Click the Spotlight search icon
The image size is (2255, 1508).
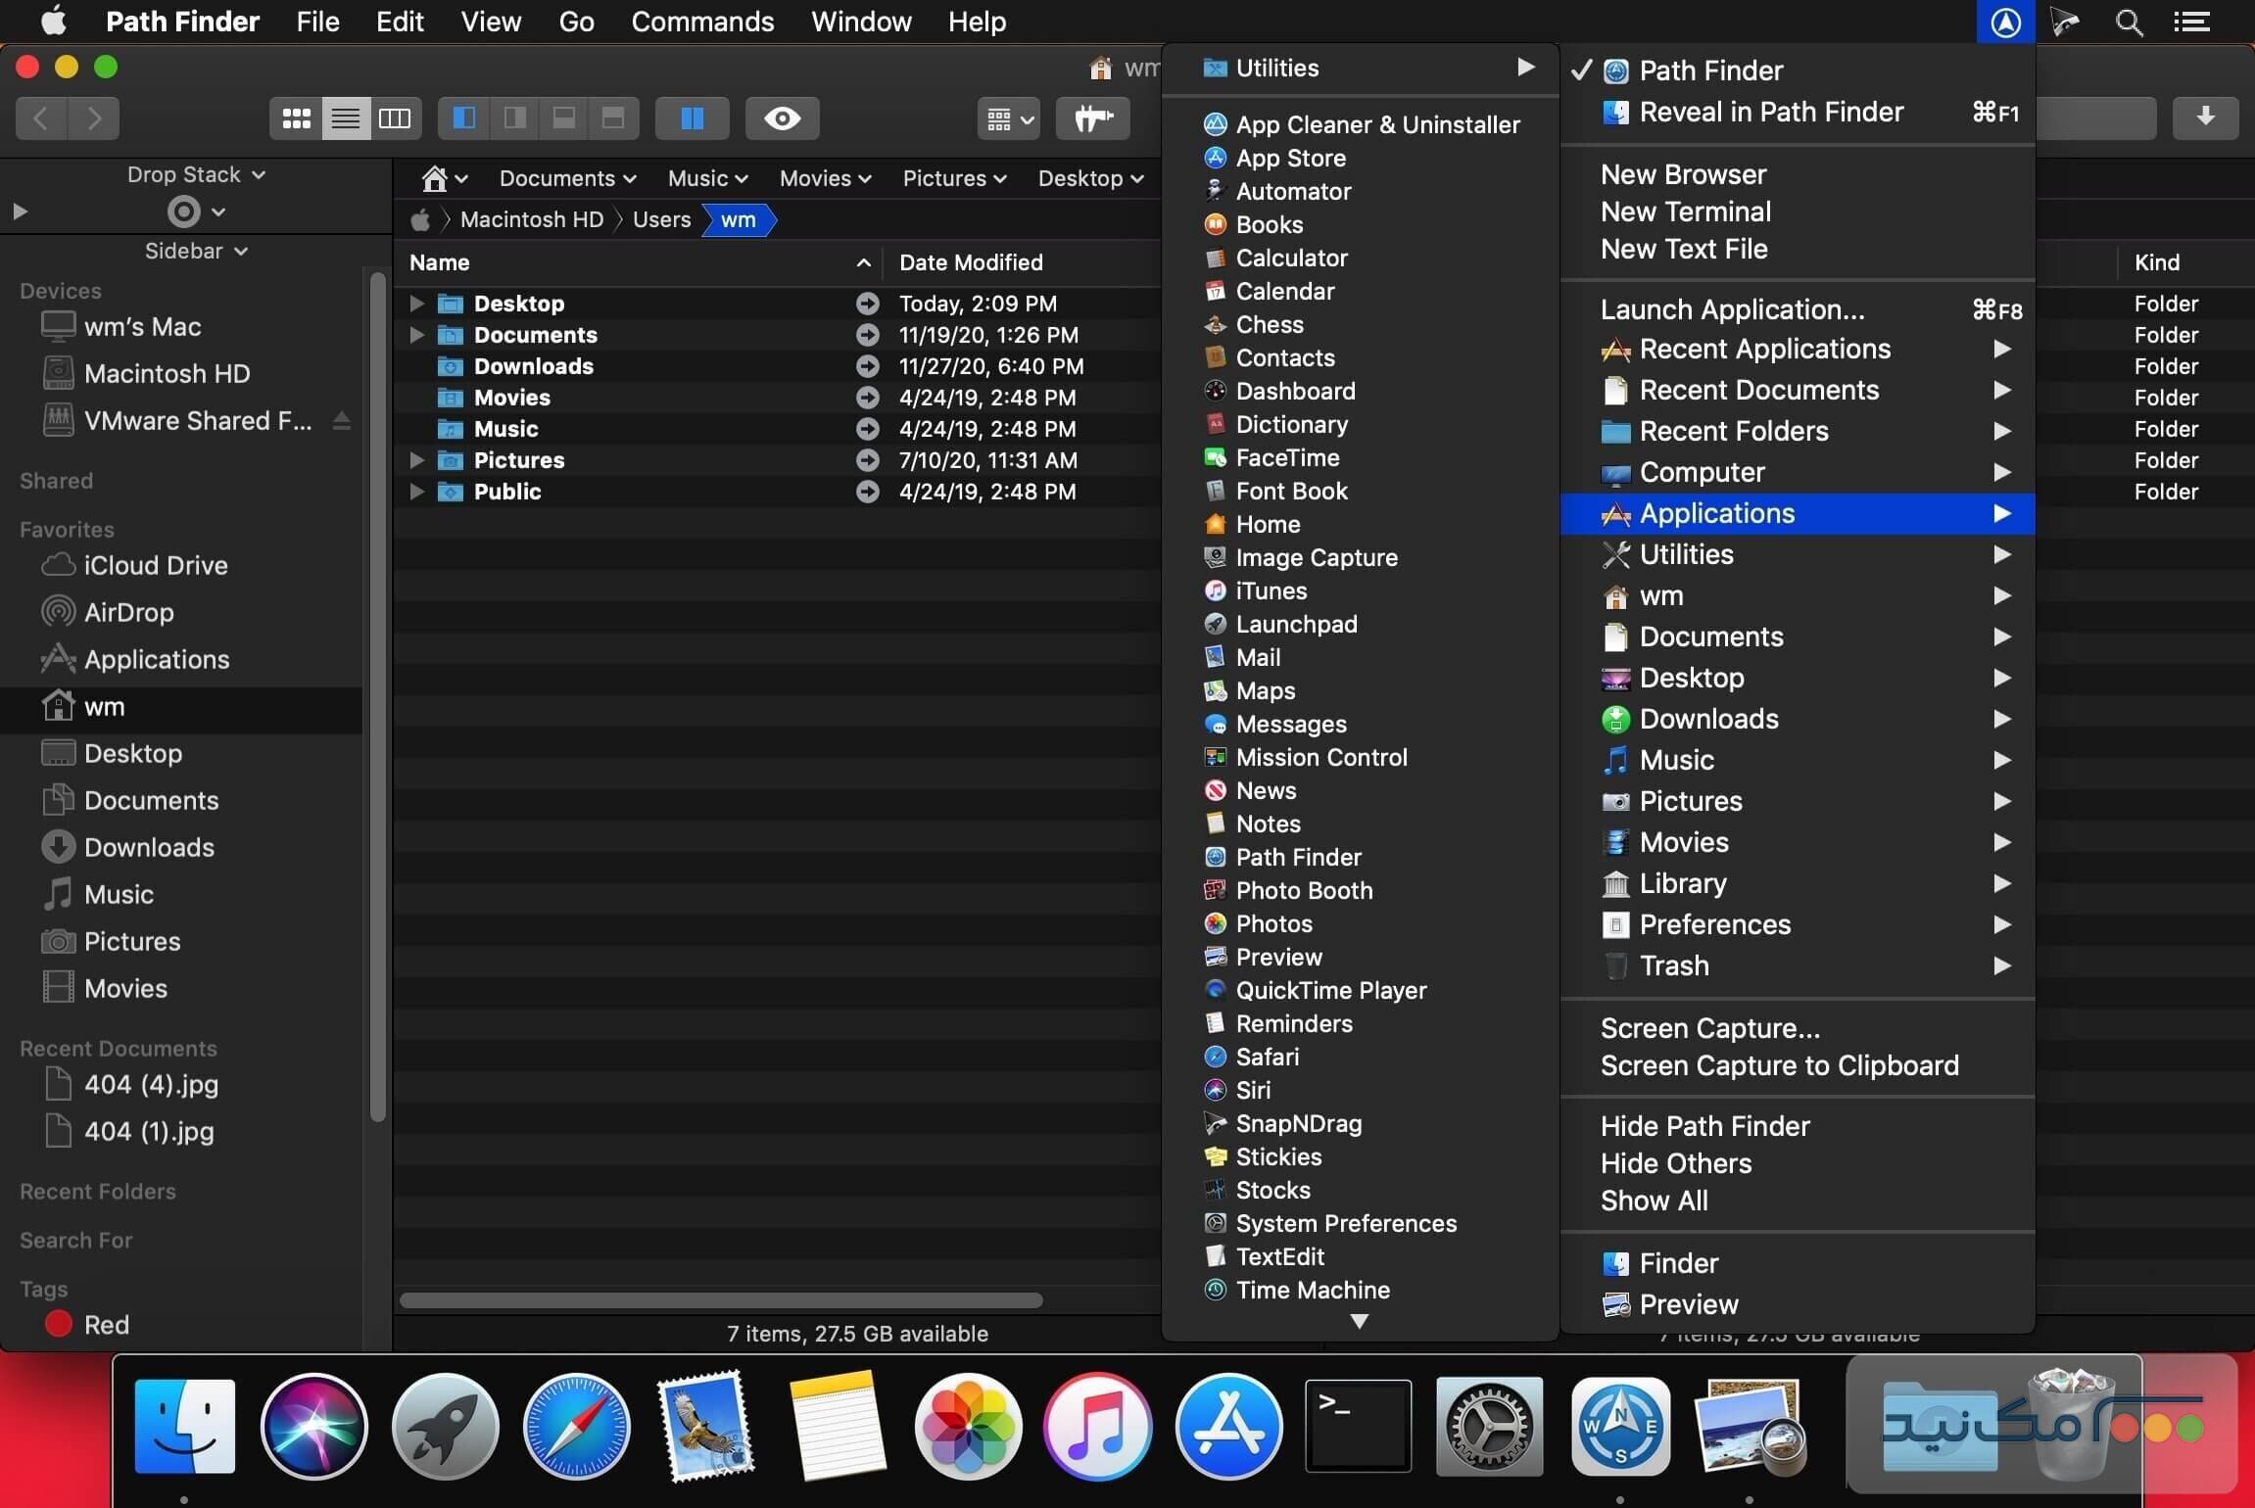pyautogui.click(x=2128, y=22)
